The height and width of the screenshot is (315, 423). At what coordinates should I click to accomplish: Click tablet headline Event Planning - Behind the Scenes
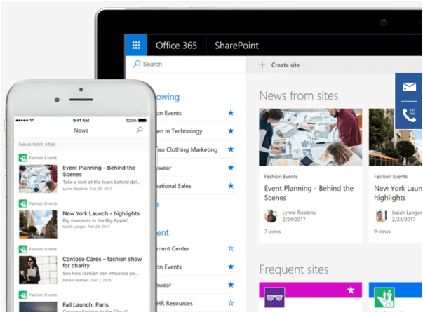coord(309,193)
